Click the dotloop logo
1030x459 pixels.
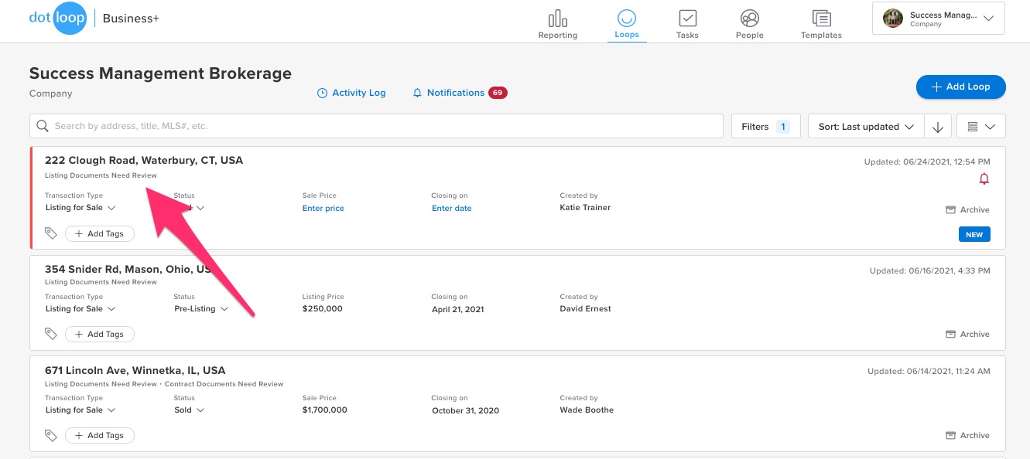tap(58, 19)
